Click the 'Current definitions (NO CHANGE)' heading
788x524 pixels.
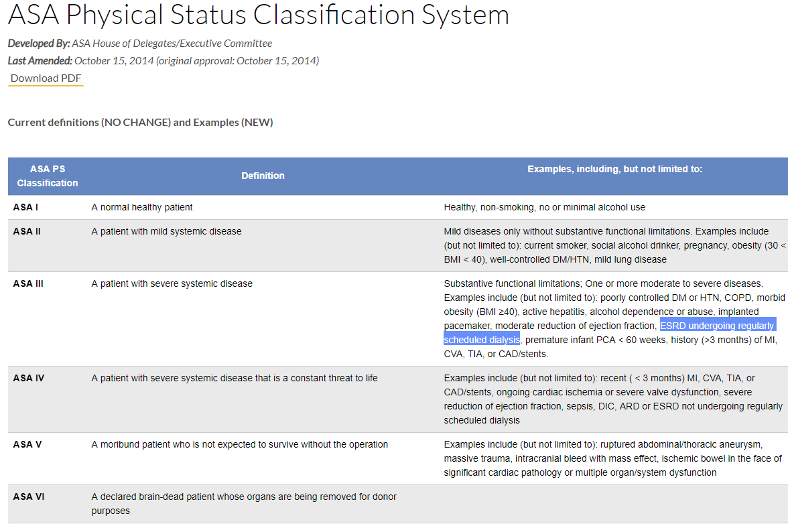click(140, 123)
